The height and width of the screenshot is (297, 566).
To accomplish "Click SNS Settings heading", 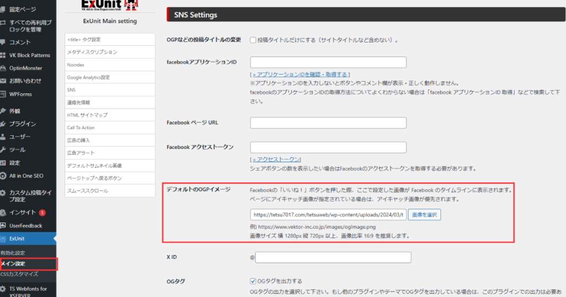I will (196, 15).
